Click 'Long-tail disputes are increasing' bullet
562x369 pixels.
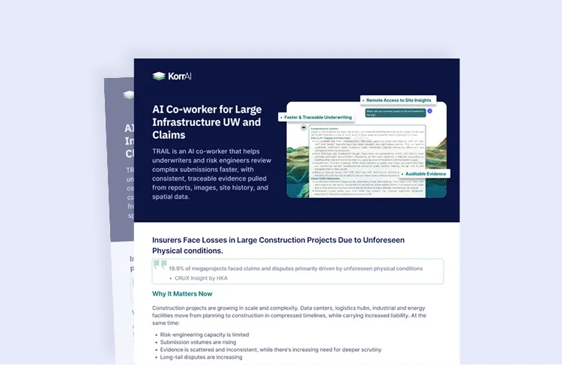point(201,357)
